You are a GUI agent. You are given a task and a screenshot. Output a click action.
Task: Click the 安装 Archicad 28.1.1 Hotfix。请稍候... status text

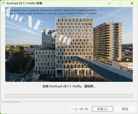pyautogui.click(x=69, y=86)
